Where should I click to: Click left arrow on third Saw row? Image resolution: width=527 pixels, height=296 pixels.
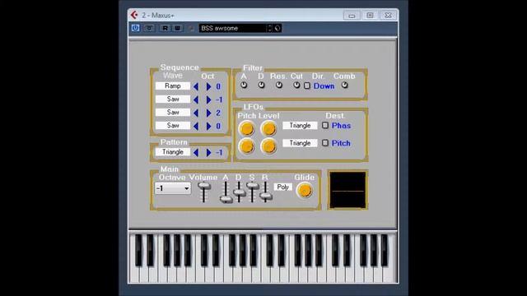point(196,113)
